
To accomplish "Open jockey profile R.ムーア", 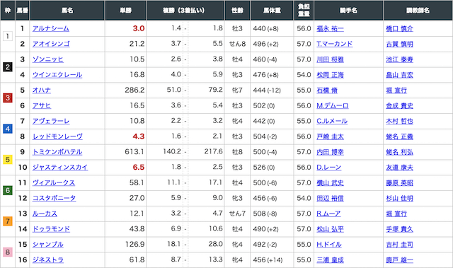I will (328, 214).
